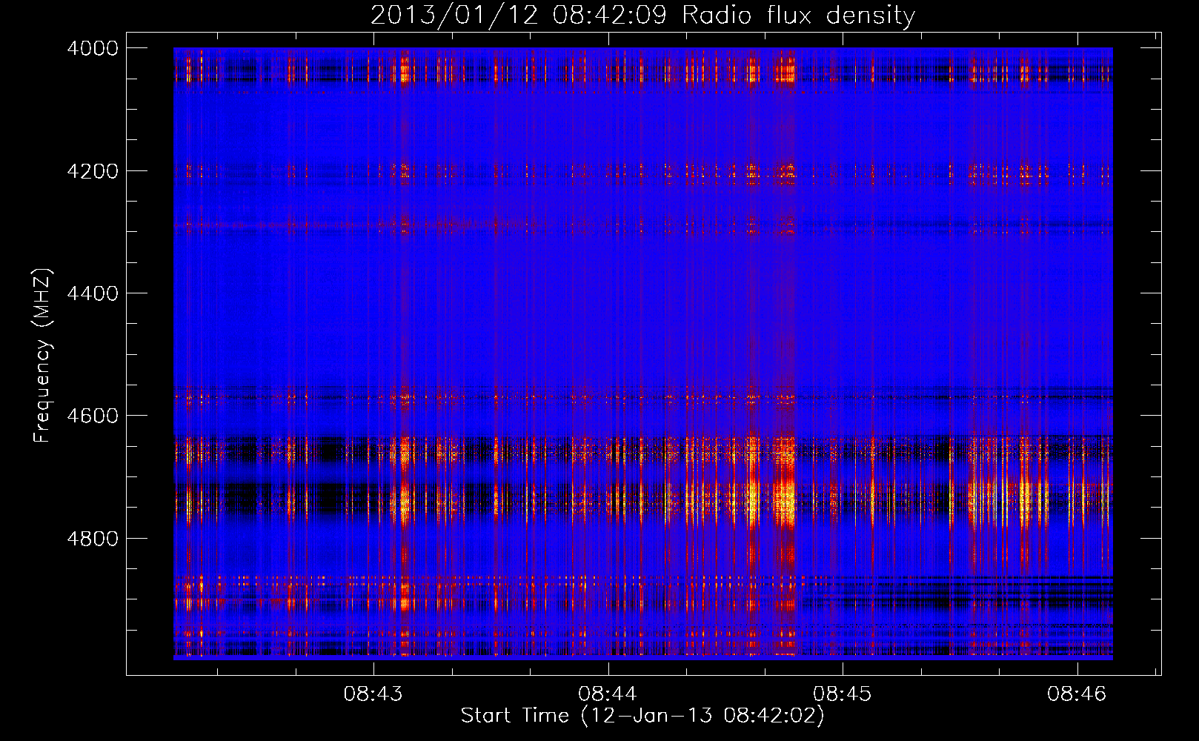
Task: Click the 4800 frequency axis label
Action: [92, 538]
